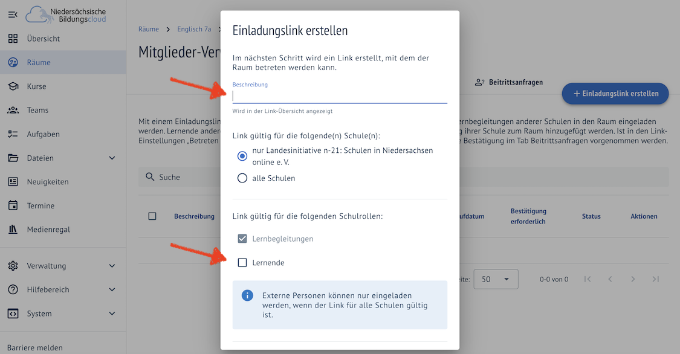Click the Räume icon in sidebar

click(13, 62)
